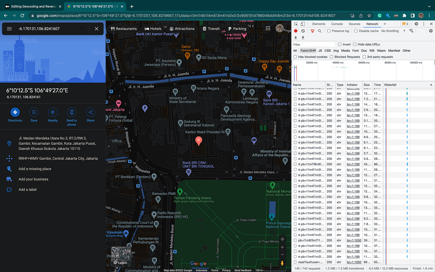Save this place with the bookmark icon
Viewport: 435px width, 272px height.
tap(34, 112)
